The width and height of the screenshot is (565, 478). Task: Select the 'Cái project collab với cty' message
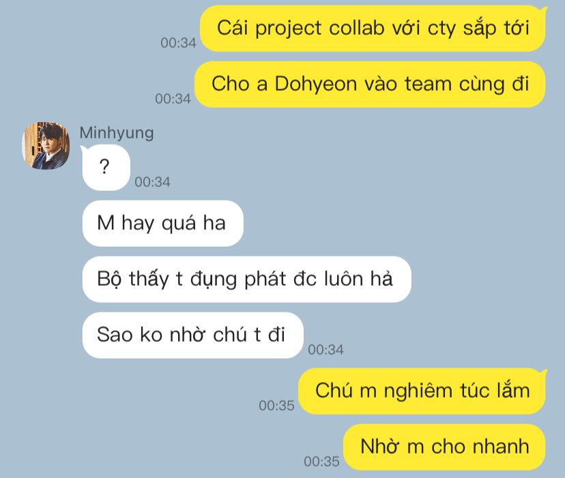click(373, 29)
